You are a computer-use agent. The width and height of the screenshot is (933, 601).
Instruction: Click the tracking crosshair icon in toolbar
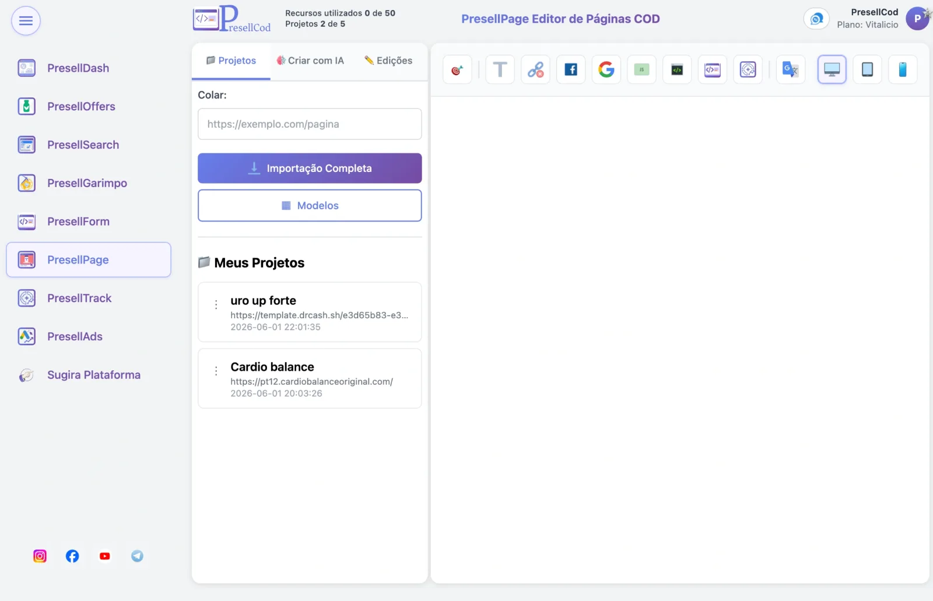[x=748, y=70]
